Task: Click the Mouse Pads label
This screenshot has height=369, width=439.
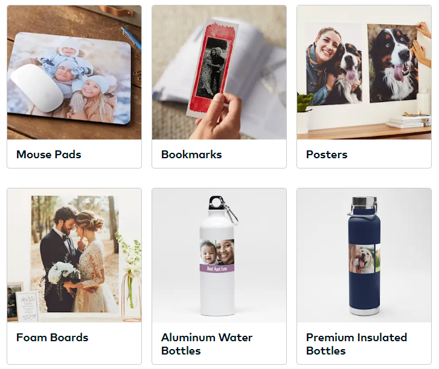Action: pos(49,155)
